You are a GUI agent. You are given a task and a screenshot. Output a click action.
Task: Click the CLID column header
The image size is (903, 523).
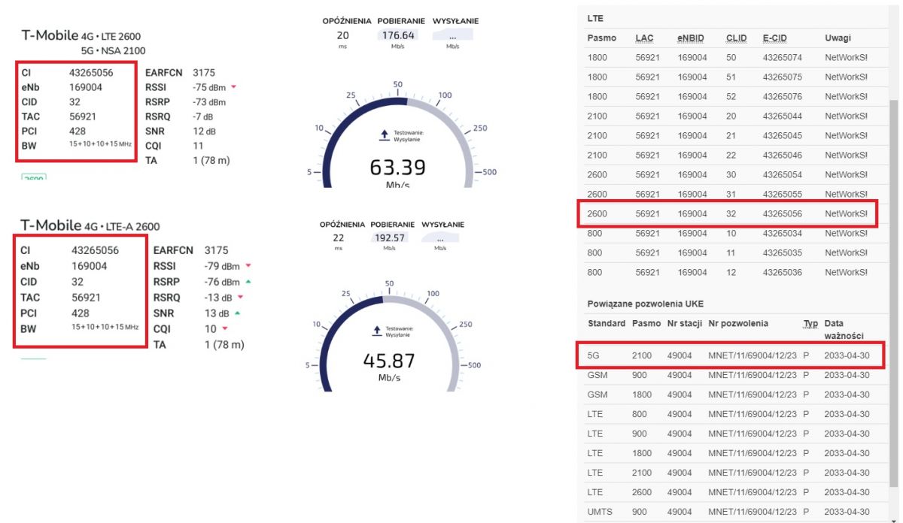[x=736, y=38]
